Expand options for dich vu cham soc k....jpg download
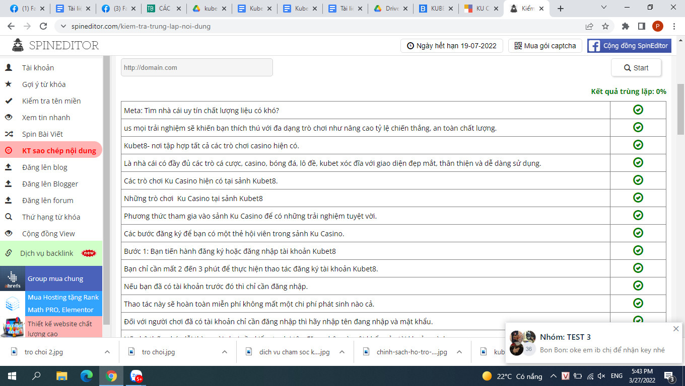The width and height of the screenshot is (685, 386). click(342, 352)
